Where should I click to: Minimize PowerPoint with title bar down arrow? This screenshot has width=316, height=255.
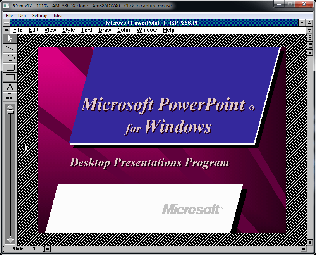pos(302,23)
